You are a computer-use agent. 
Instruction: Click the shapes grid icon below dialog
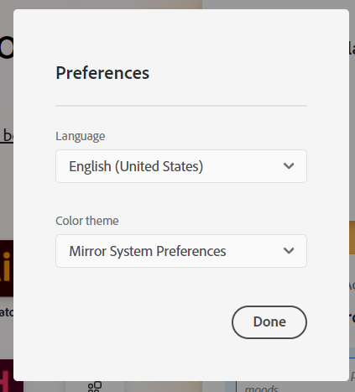95,387
